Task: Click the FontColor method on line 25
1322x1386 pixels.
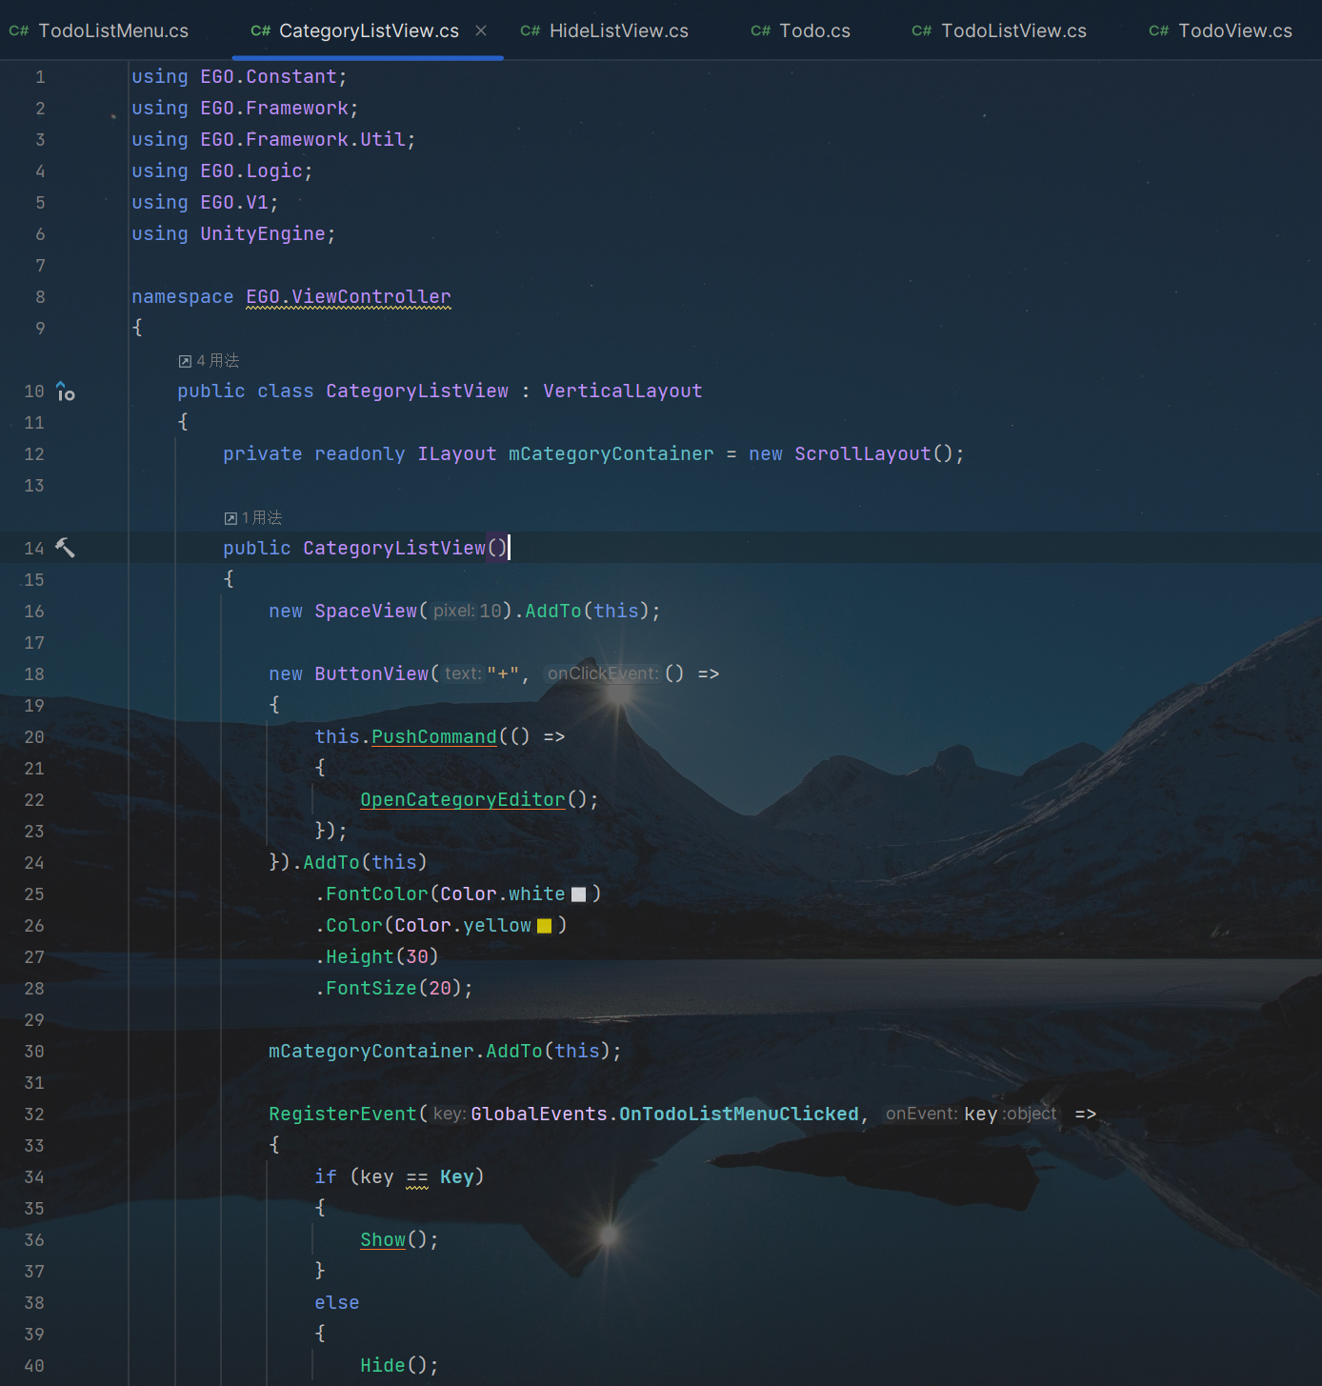Action: click(x=377, y=894)
